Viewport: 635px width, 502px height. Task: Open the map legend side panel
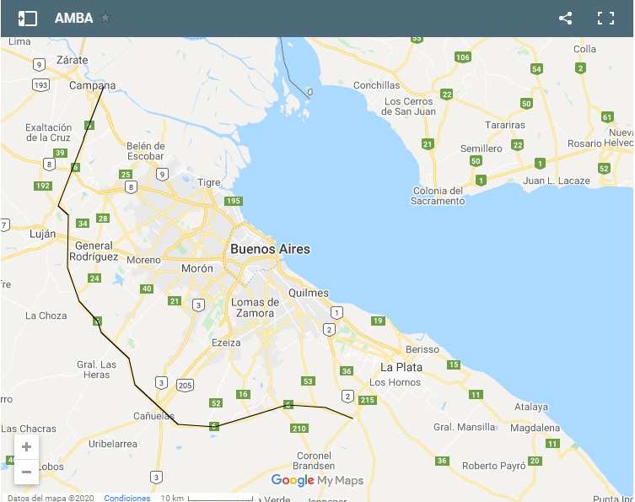[x=28, y=19]
